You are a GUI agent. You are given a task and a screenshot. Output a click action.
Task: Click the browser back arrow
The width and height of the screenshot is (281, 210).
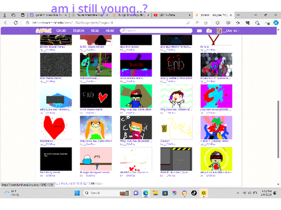click(x=6, y=23)
